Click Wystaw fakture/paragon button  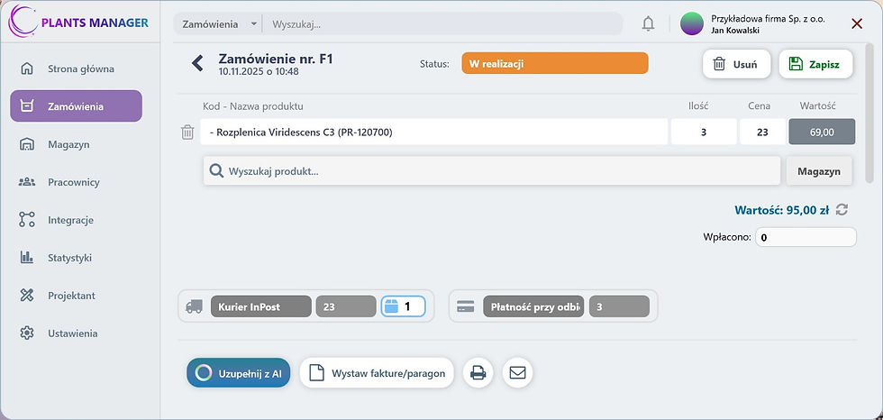coord(377,373)
